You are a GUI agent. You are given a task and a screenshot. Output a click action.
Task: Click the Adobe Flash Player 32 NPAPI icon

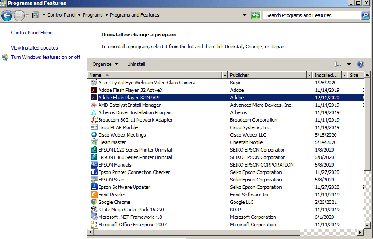tap(94, 98)
